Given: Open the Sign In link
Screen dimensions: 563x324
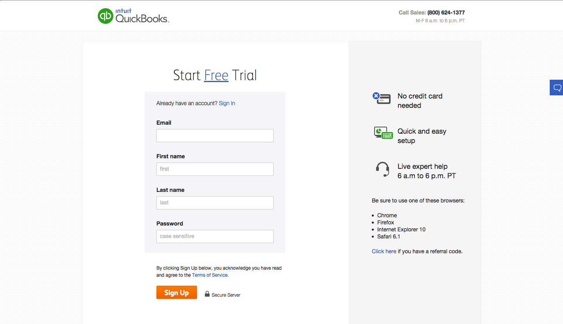Looking at the screenshot, I should point(227,103).
